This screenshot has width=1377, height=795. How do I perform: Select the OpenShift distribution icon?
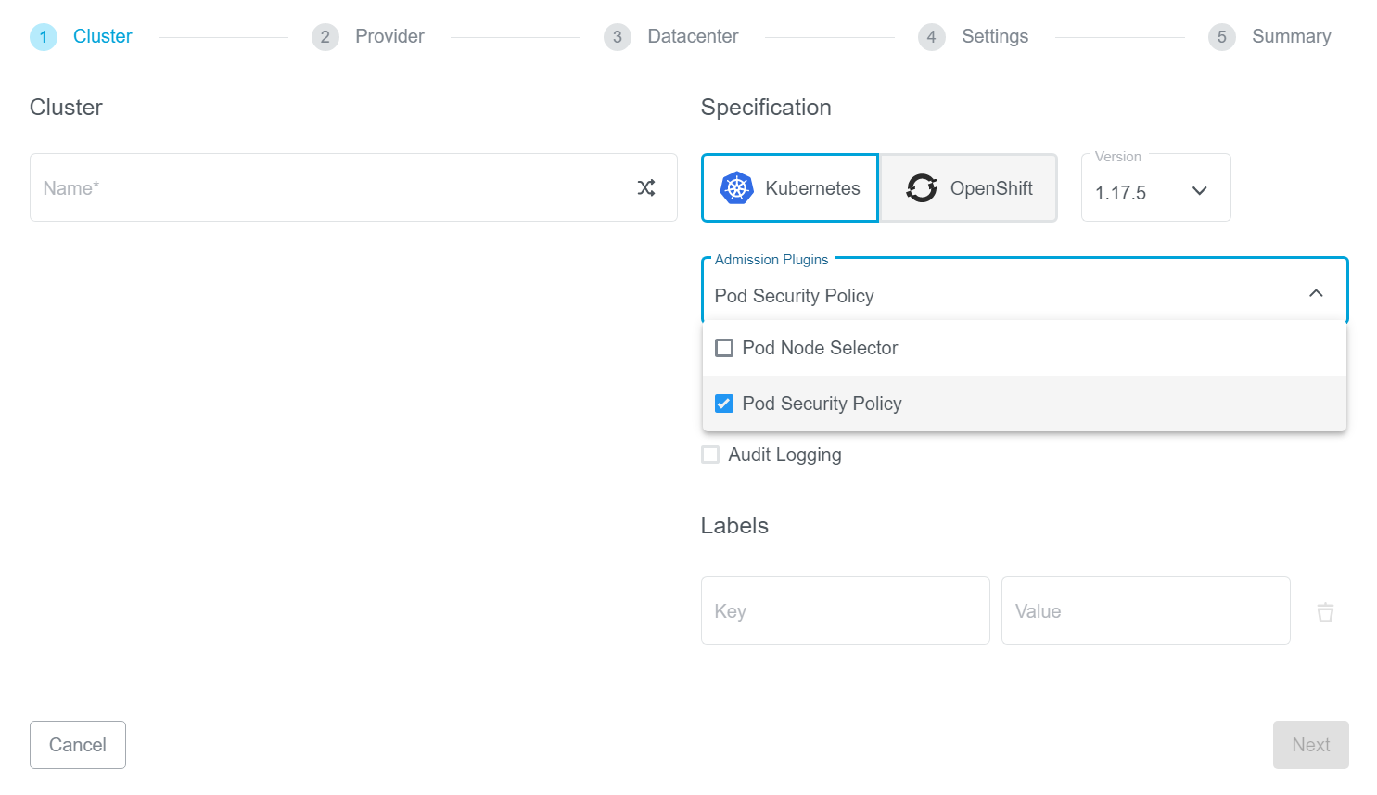click(921, 187)
